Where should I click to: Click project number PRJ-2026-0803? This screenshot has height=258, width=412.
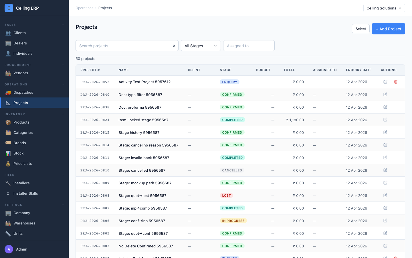point(95,246)
